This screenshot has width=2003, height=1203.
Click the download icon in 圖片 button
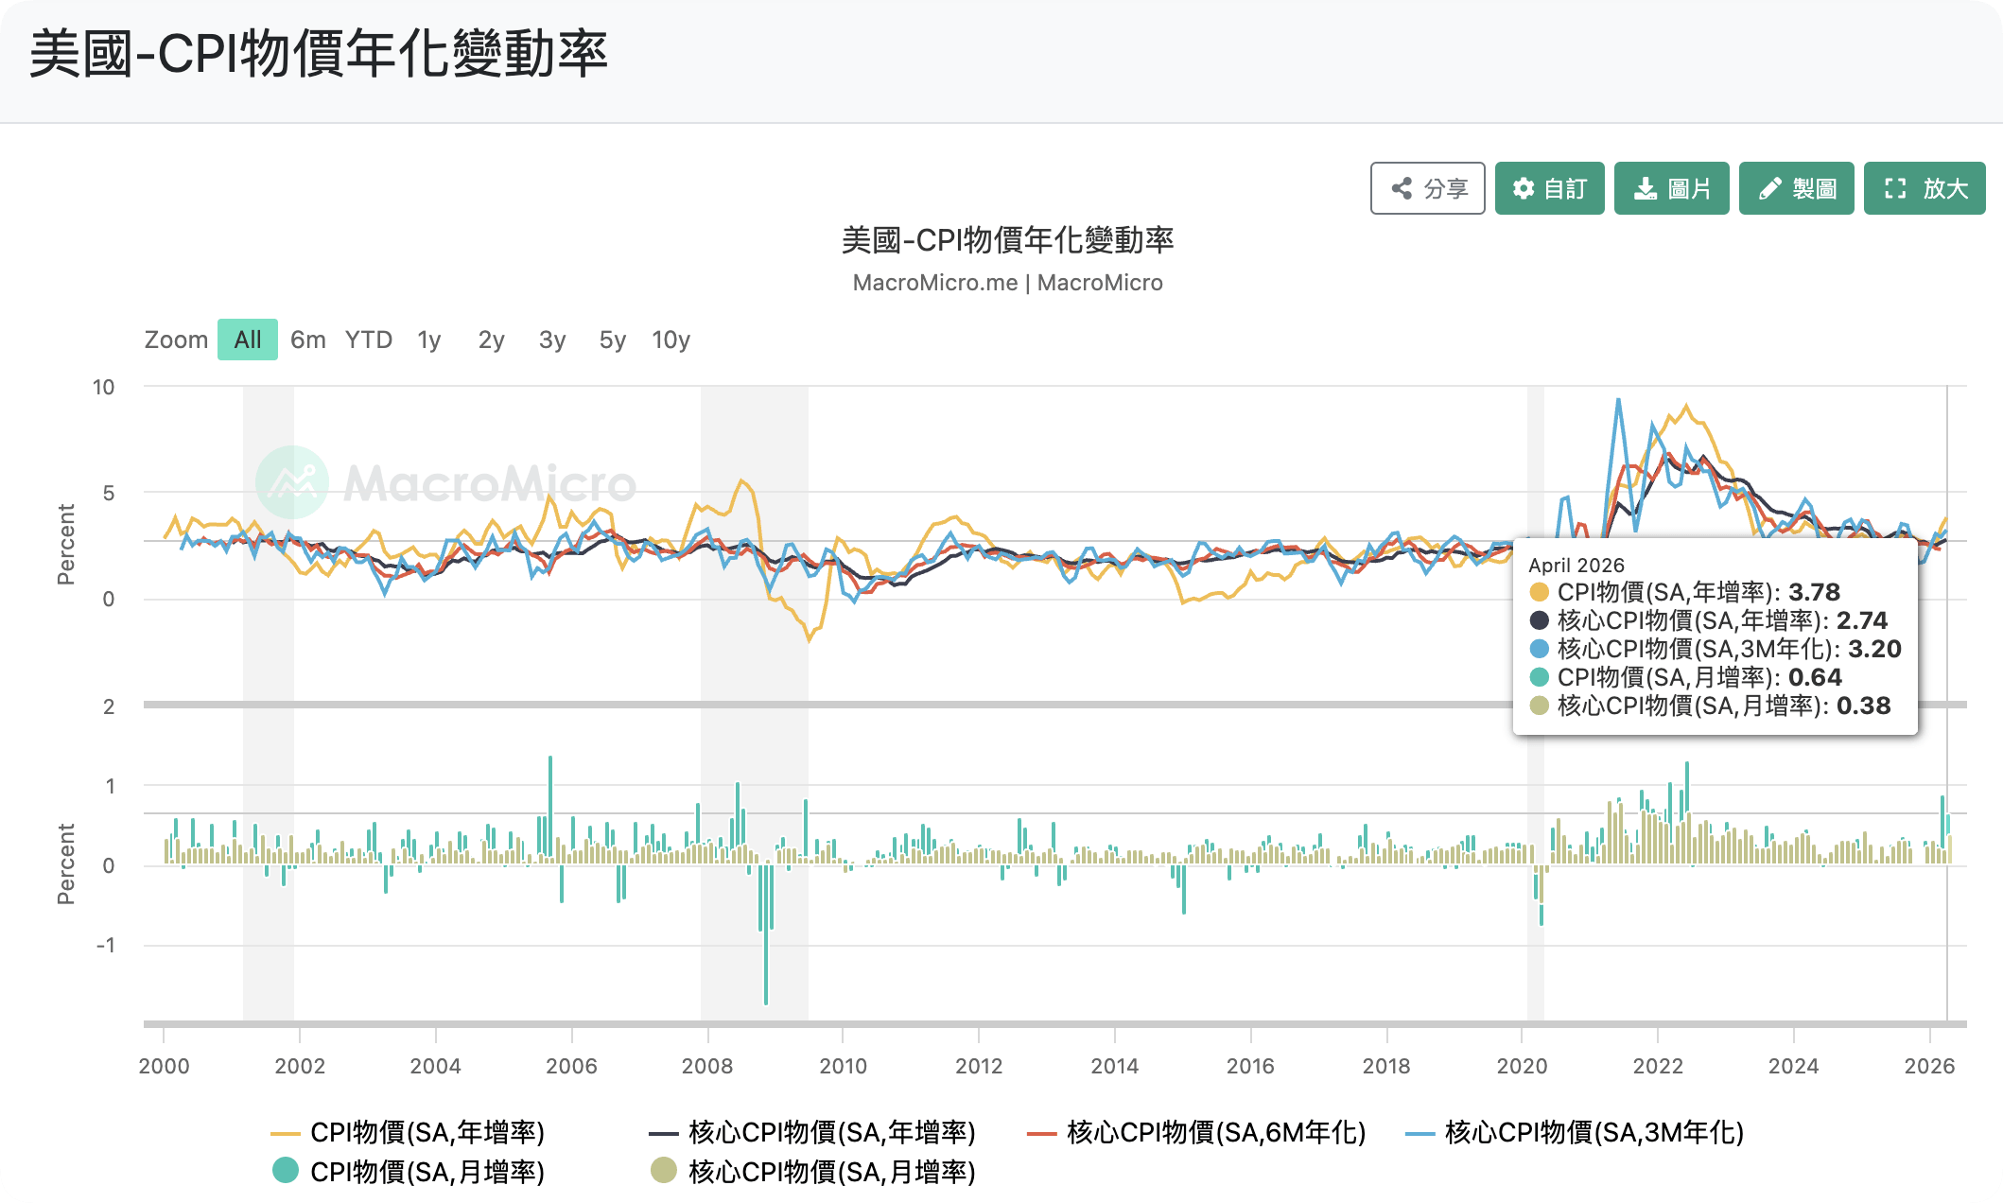[1646, 188]
